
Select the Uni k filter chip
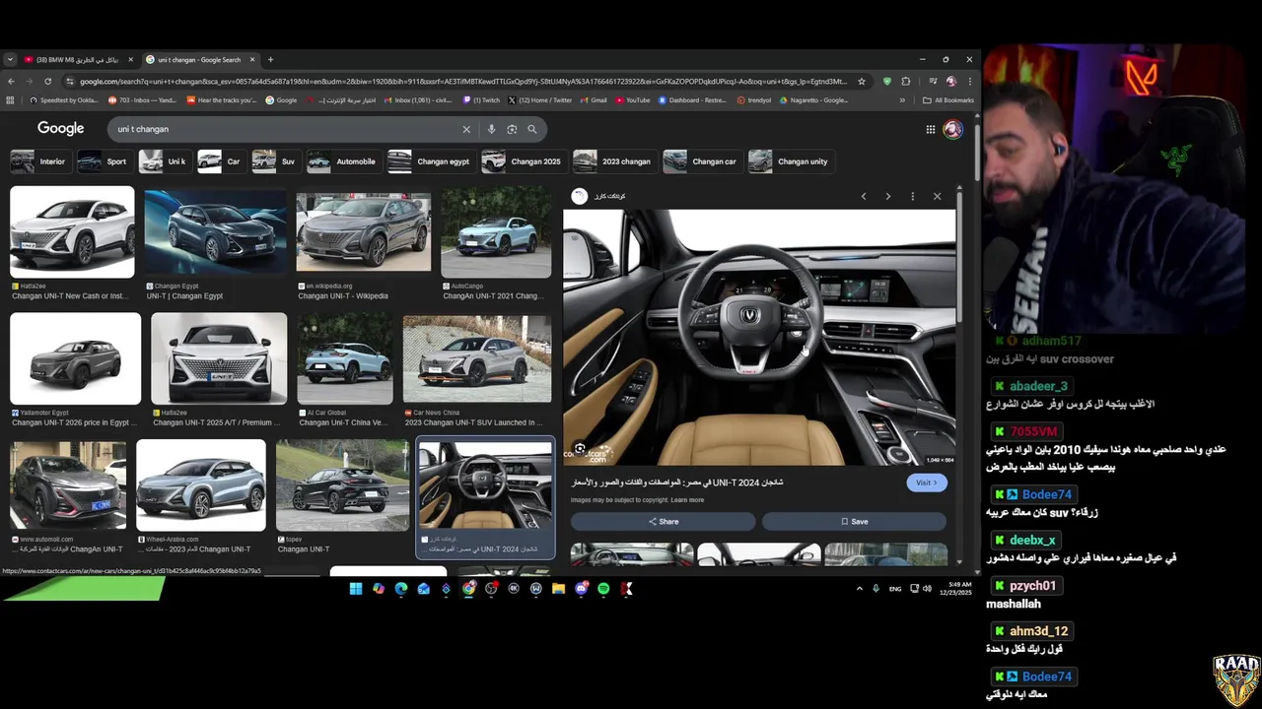click(164, 161)
